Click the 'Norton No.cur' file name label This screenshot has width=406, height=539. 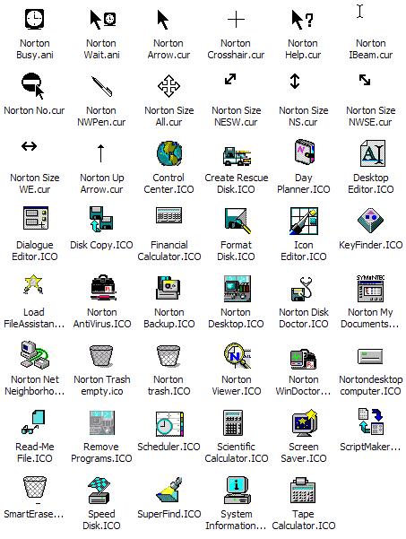(x=34, y=110)
